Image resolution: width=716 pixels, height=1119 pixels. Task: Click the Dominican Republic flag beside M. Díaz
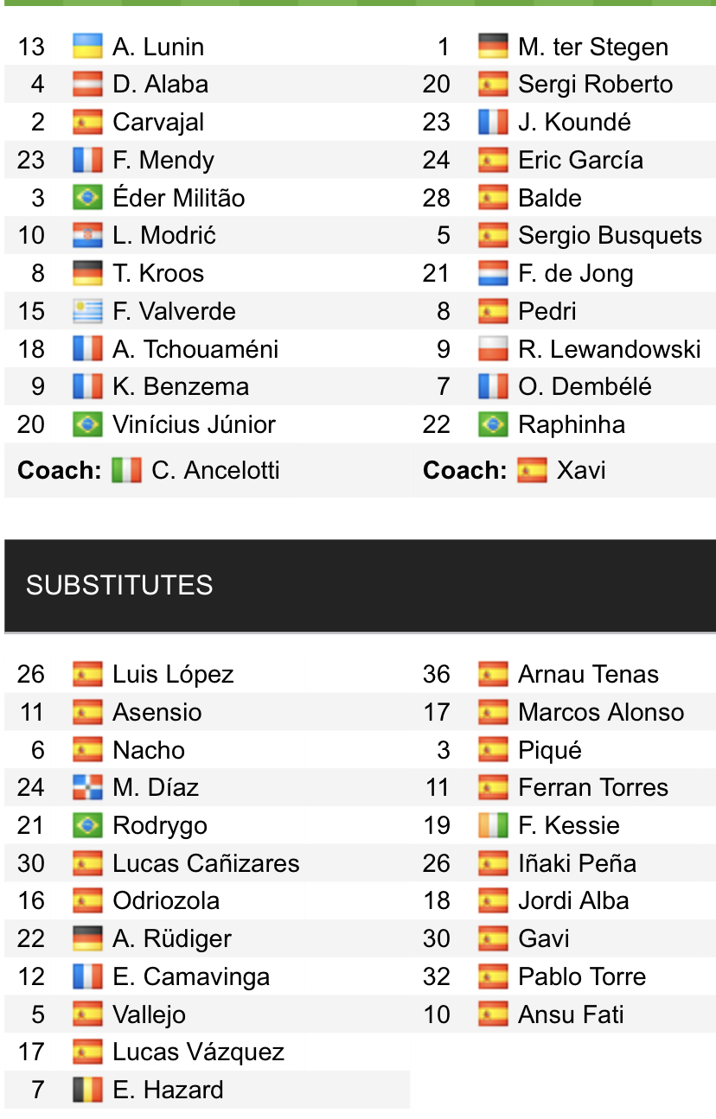87,788
